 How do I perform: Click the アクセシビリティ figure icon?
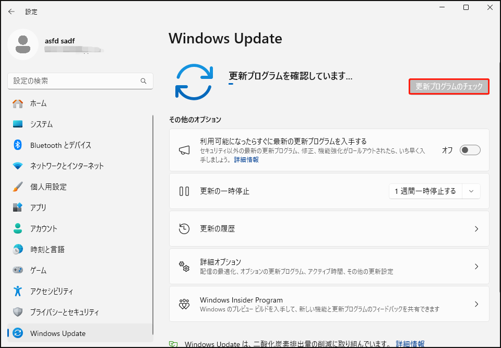pos(18,291)
